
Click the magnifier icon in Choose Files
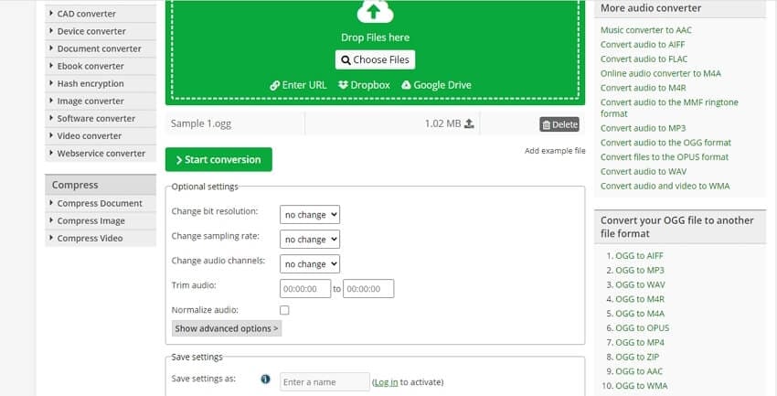tap(346, 60)
